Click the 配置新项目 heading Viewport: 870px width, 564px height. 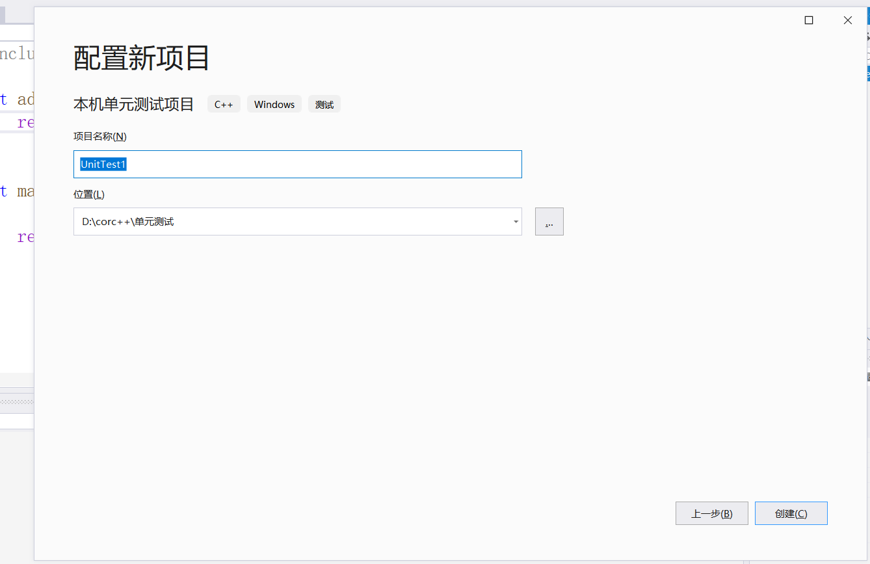click(x=141, y=59)
